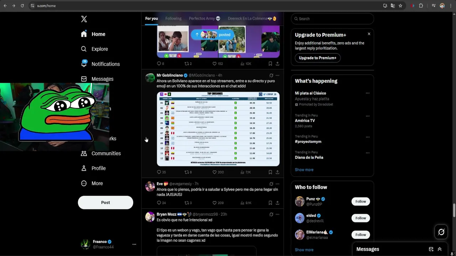This screenshot has width=456, height=256.
Task: Switch to the Following tab
Action: coord(173,18)
